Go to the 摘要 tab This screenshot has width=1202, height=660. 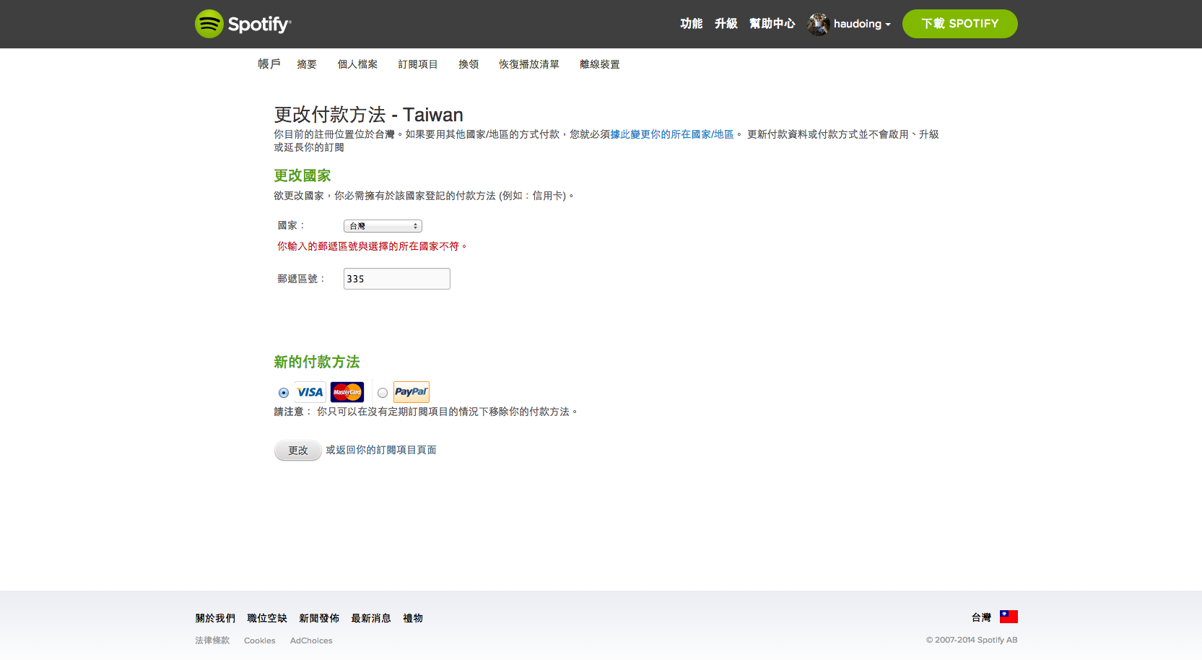click(x=307, y=64)
